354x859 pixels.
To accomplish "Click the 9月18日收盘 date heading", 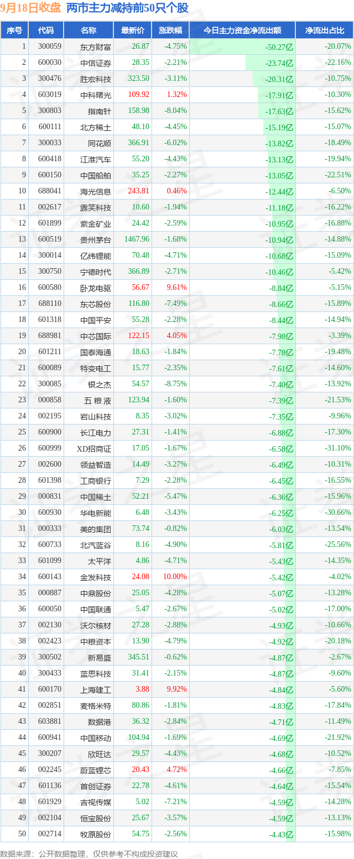I will 31,8.
